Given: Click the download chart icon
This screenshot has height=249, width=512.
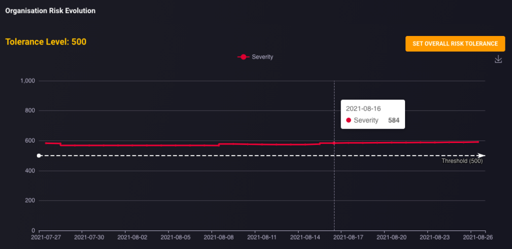Looking at the screenshot, I should coord(498,59).
